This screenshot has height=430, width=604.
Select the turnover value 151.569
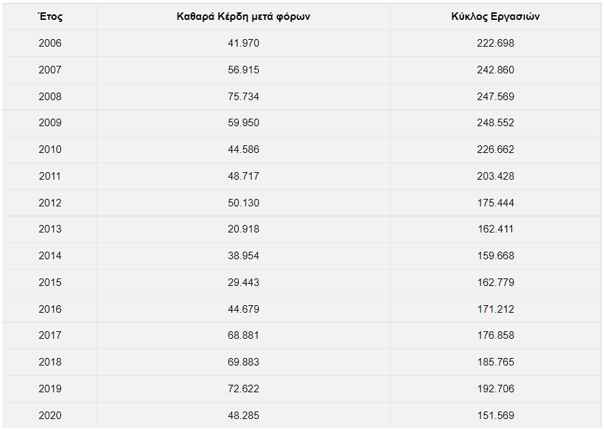[x=496, y=416]
